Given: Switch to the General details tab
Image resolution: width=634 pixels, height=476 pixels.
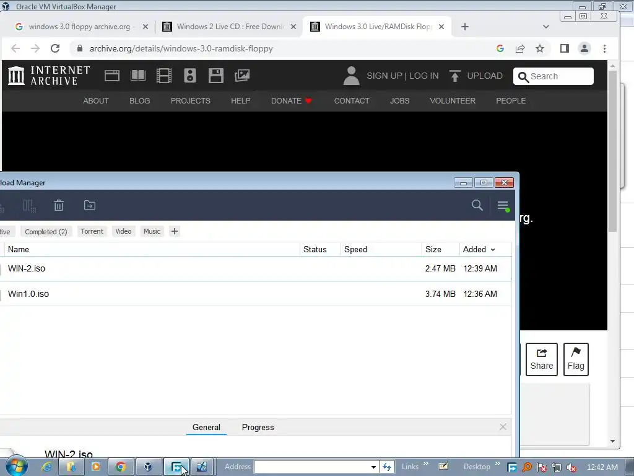Looking at the screenshot, I should click(206, 428).
